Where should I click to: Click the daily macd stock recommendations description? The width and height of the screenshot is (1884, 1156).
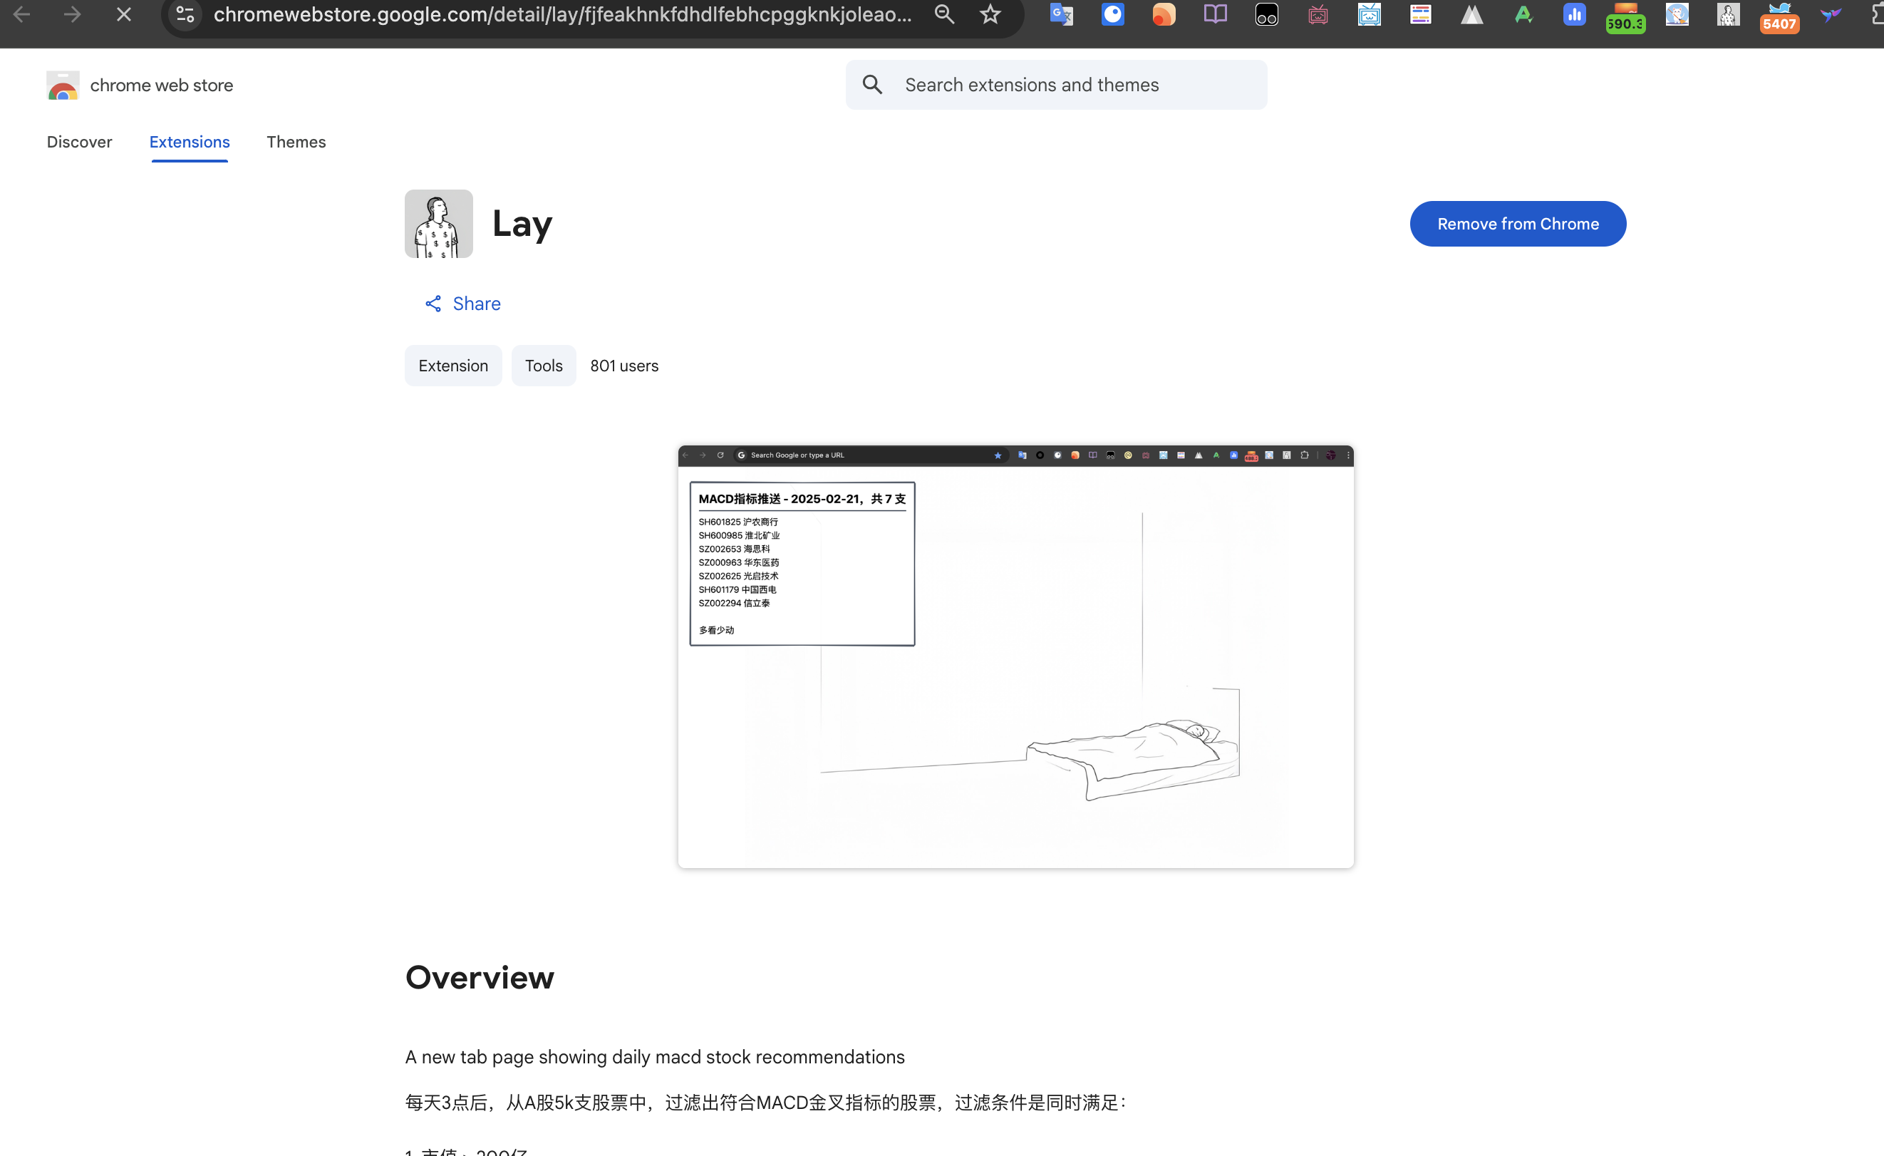(x=655, y=1058)
